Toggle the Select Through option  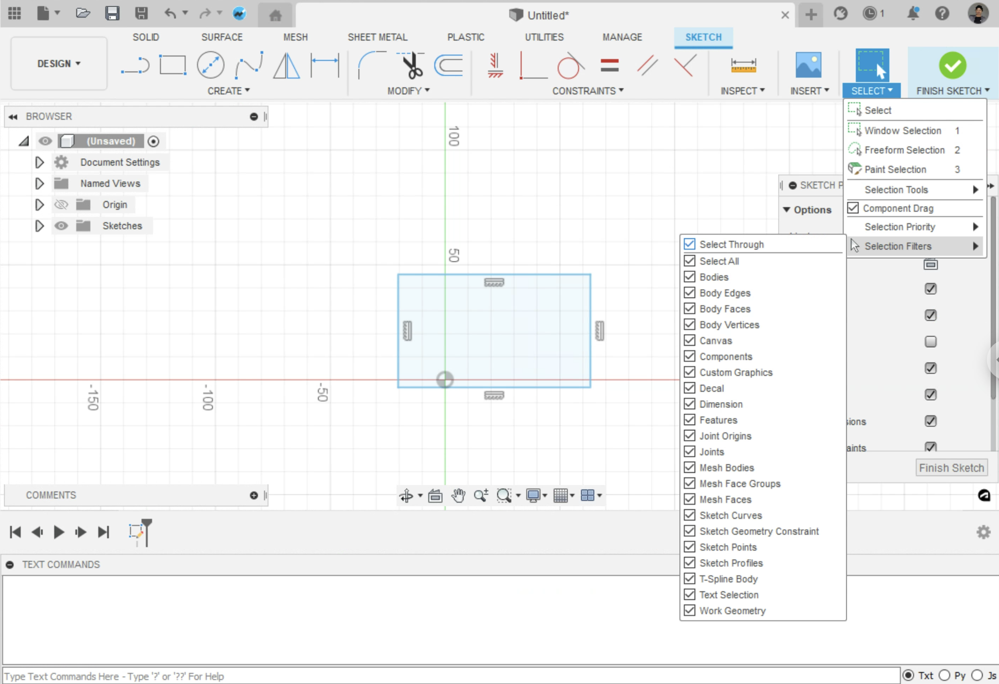coord(689,244)
